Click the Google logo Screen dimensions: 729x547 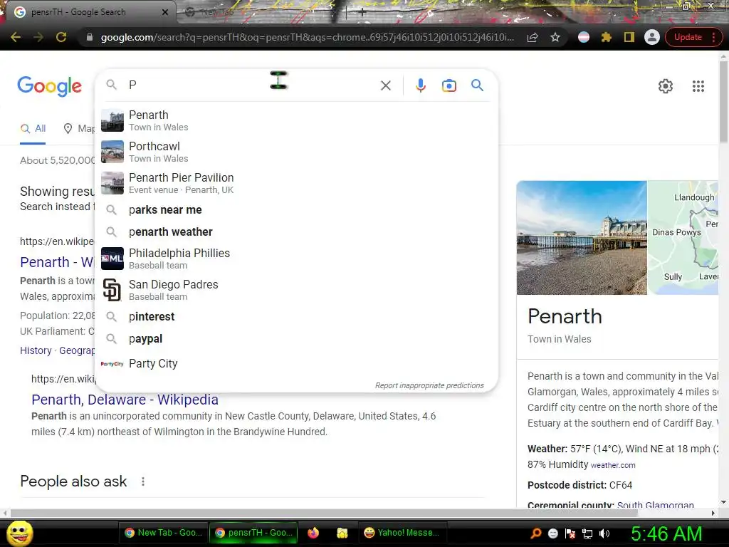(x=50, y=86)
